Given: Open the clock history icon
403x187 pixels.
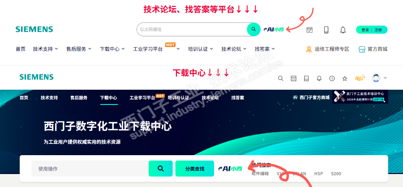Looking at the screenshot, I should pos(332,78).
